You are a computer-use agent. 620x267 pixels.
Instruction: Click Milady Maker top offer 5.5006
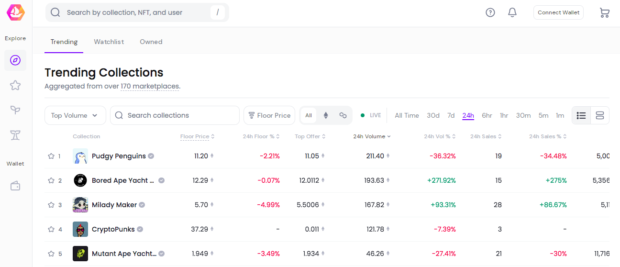click(308, 205)
